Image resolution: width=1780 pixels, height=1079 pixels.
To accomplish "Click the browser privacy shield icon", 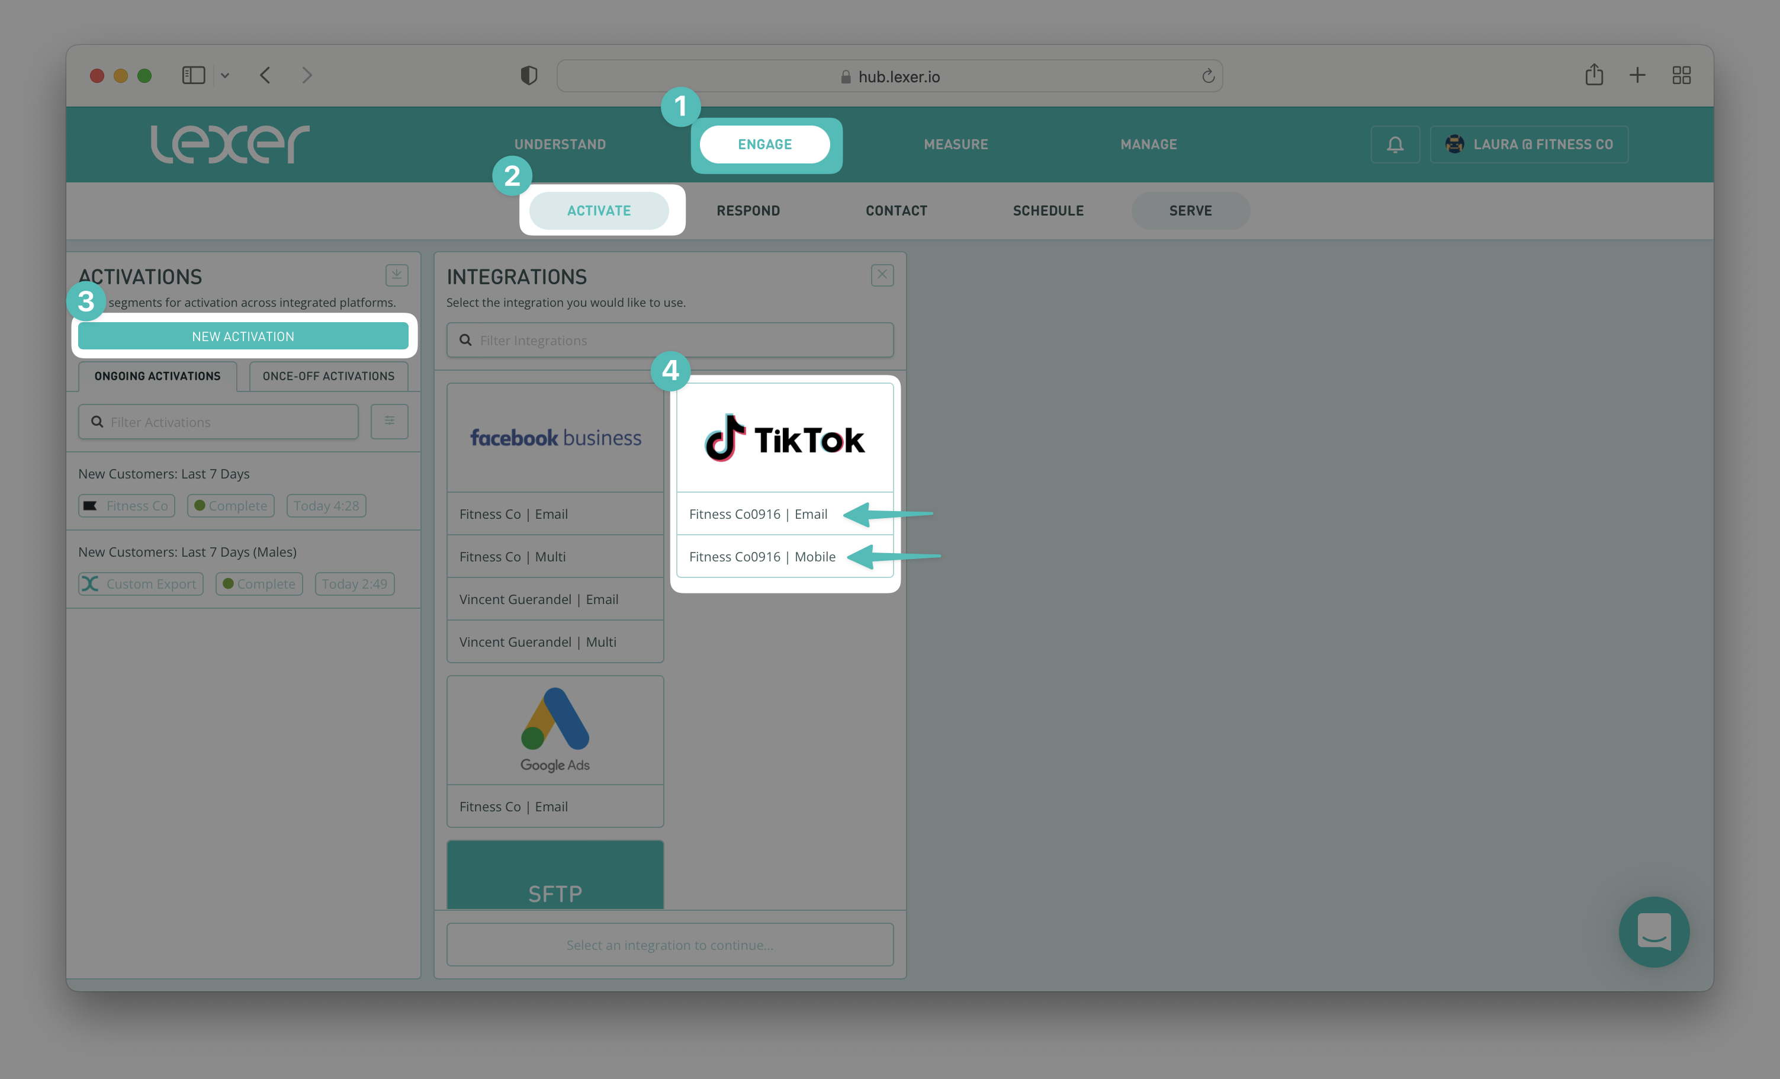I will (x=529, y=75).
